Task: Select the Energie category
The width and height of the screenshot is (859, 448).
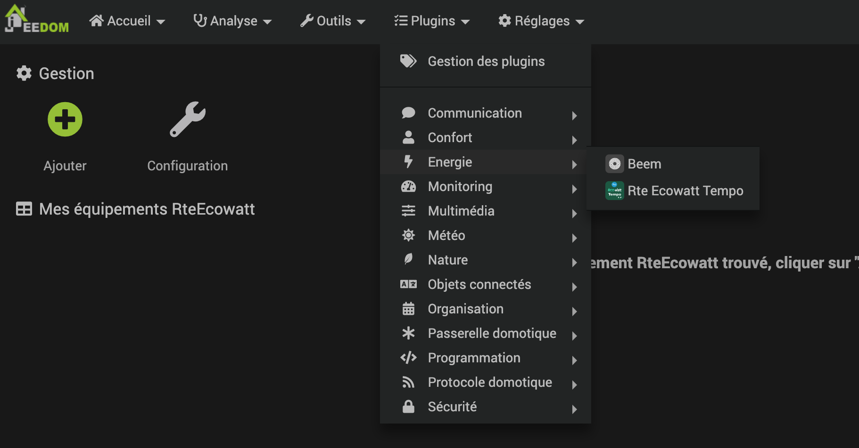Action: click(x=486, y=162)
